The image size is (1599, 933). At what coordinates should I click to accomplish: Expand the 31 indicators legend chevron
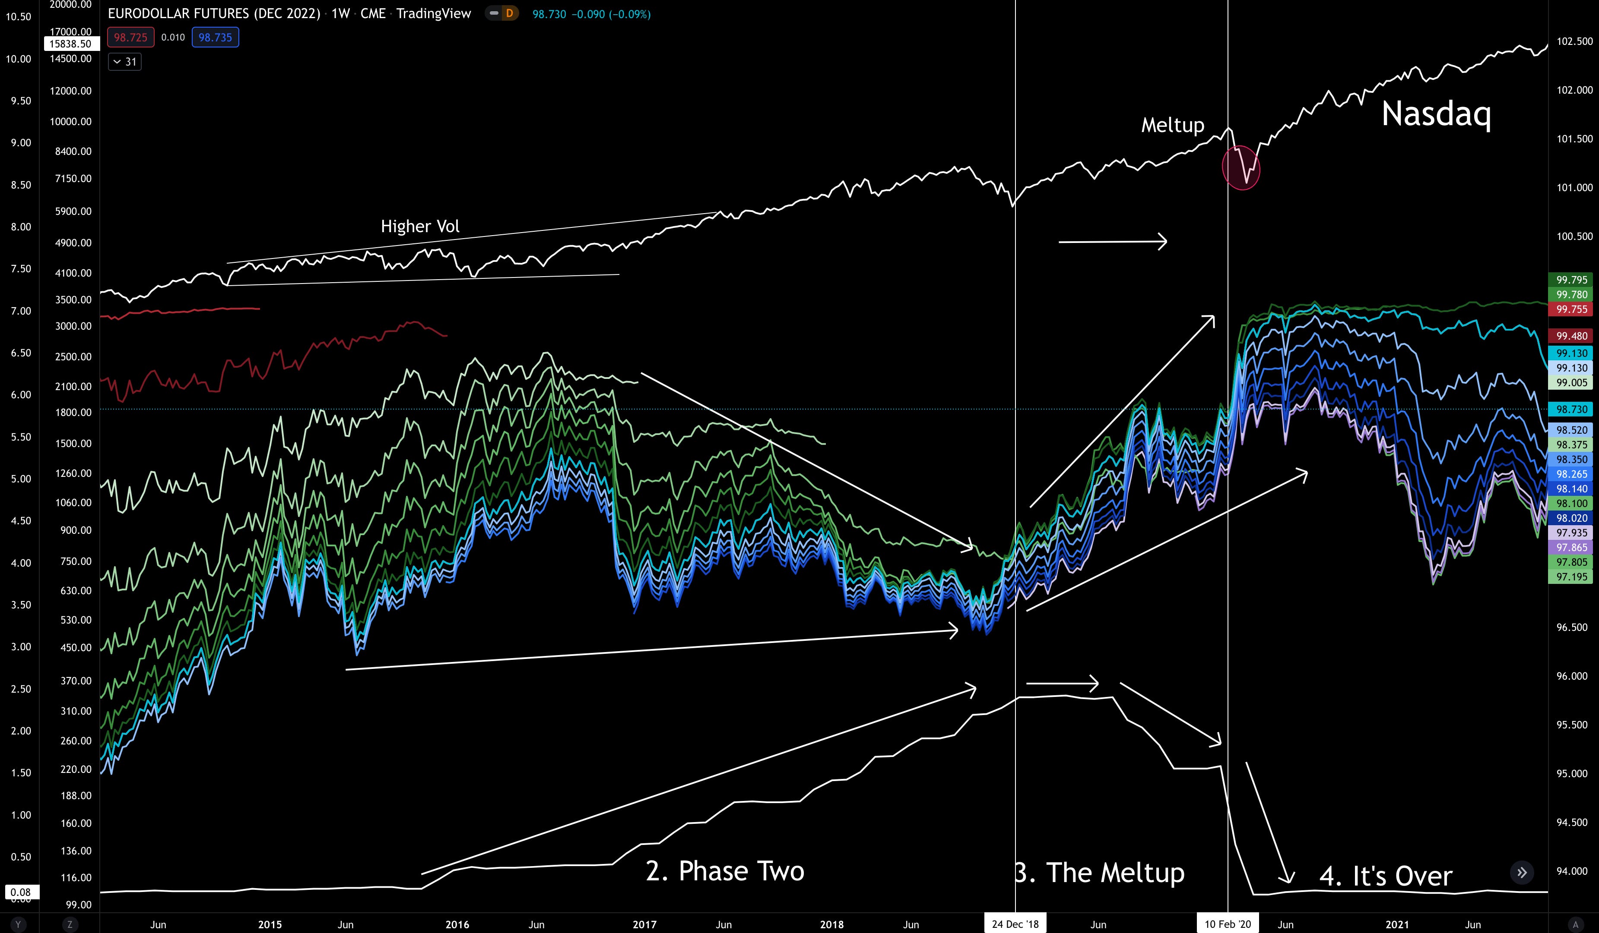(x=124, y=61)
